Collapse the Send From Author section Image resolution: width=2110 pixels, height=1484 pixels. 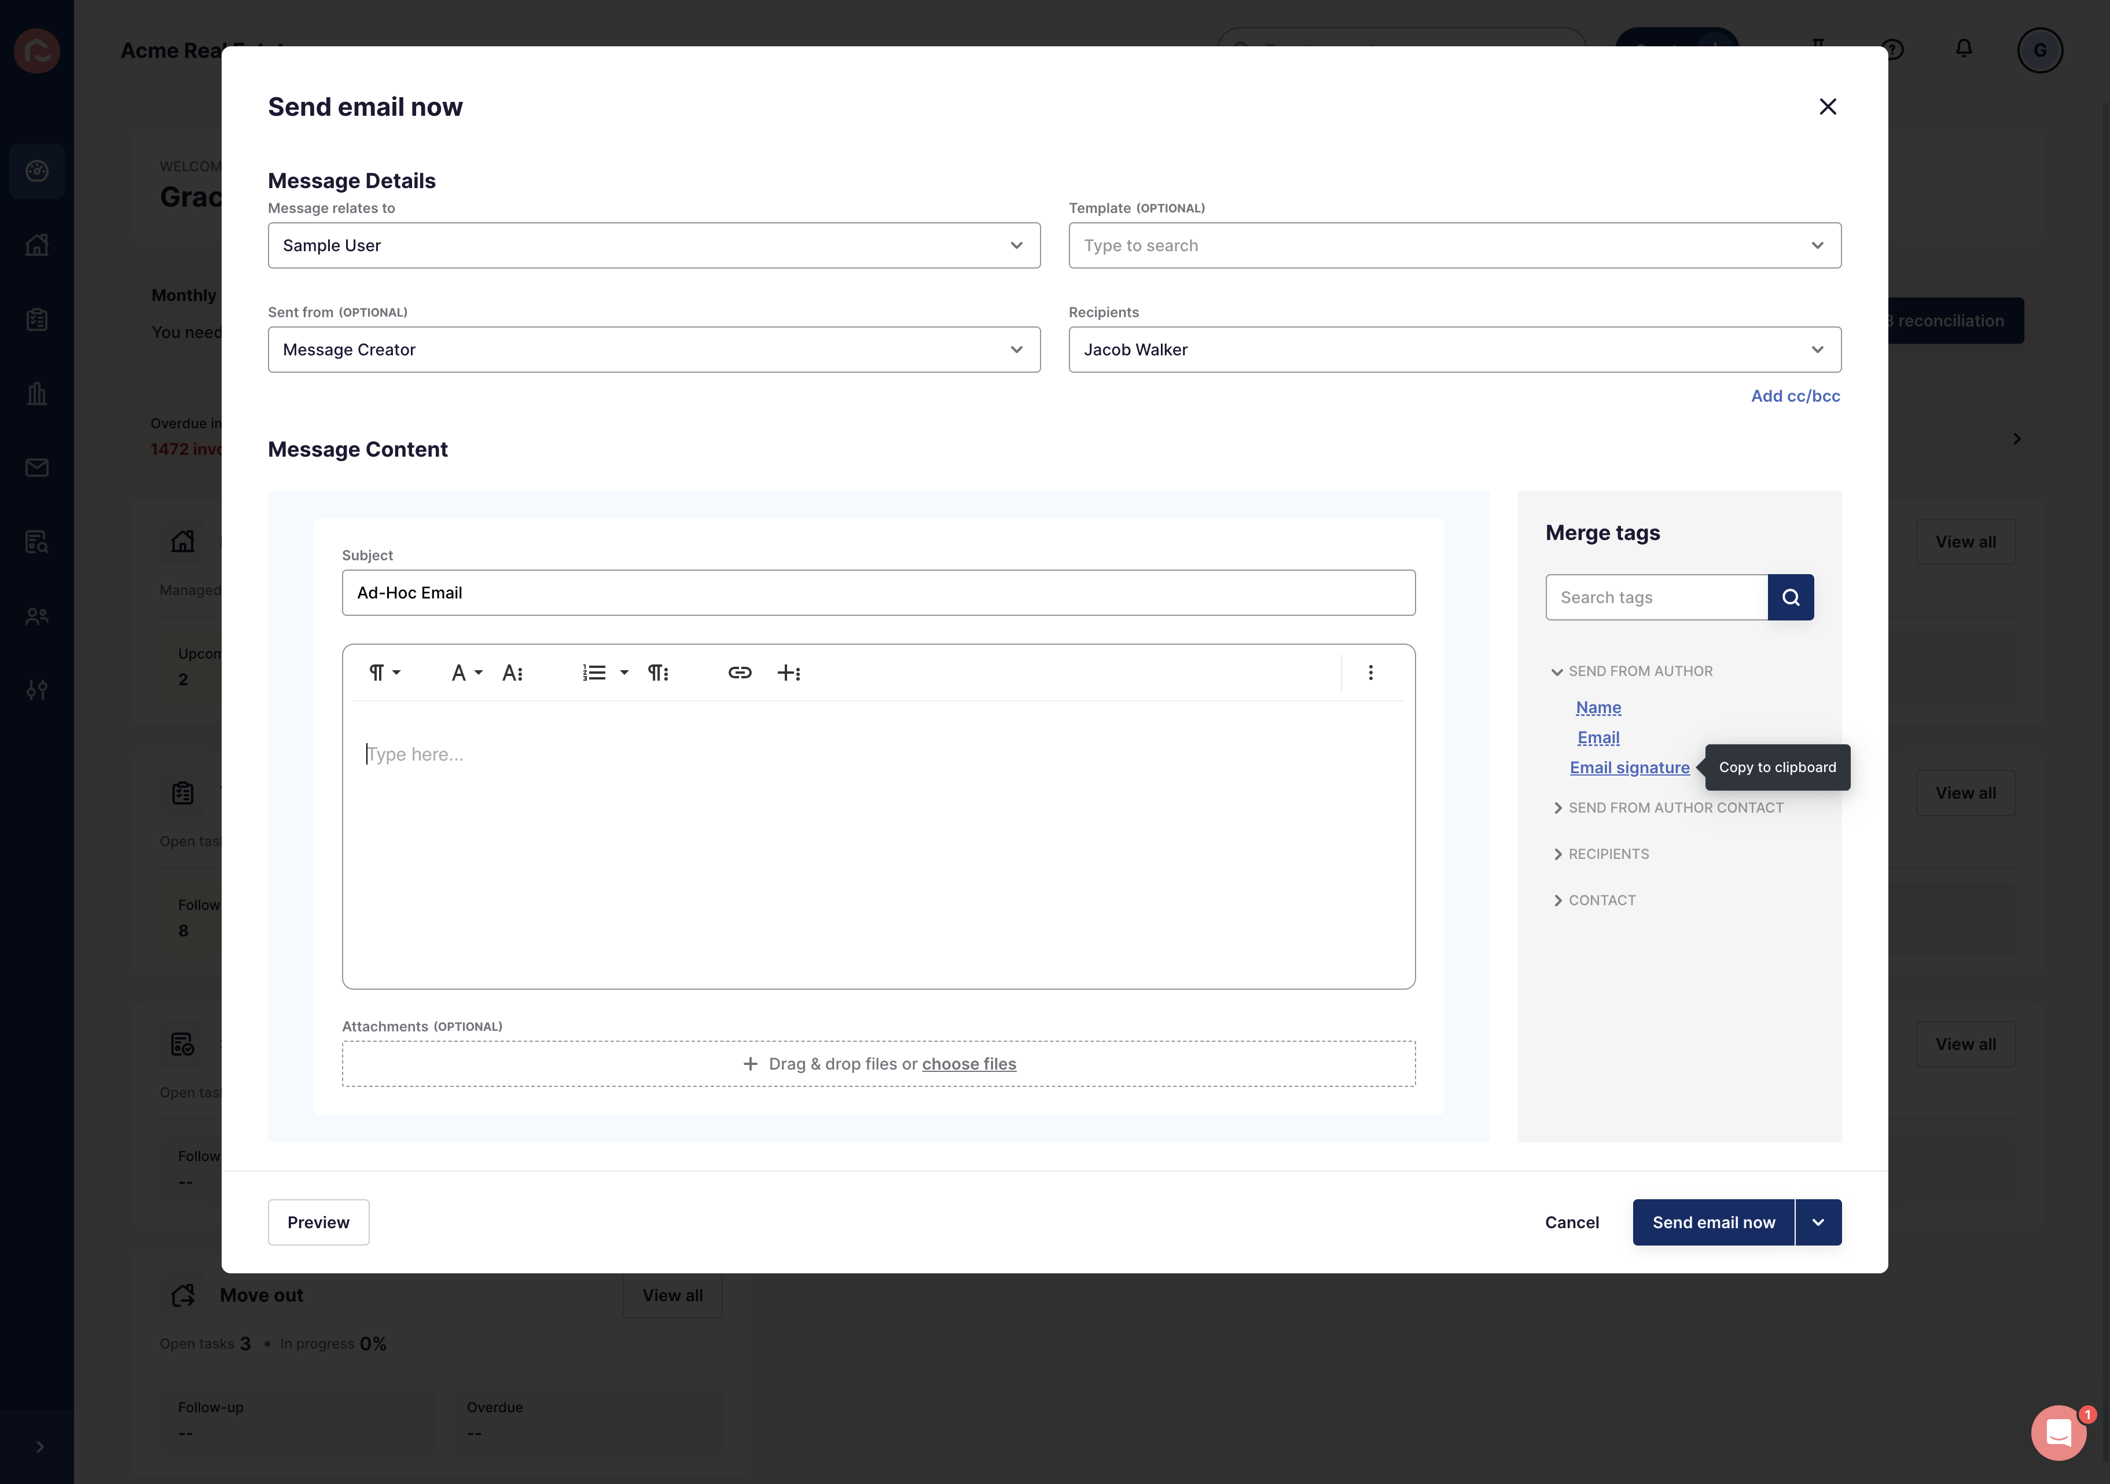tap(1631, 672)
